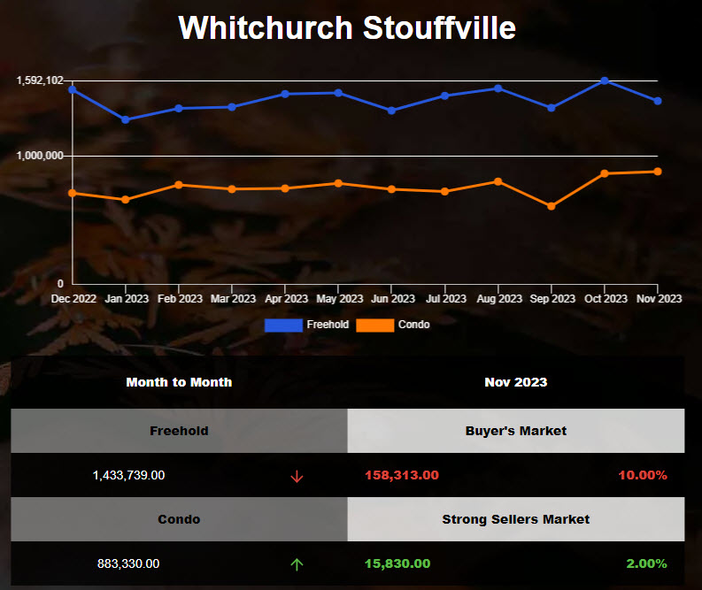Viewport: 702px width, 590px height.
Task: Select the Condo table row header
Action: coord(179,519)
